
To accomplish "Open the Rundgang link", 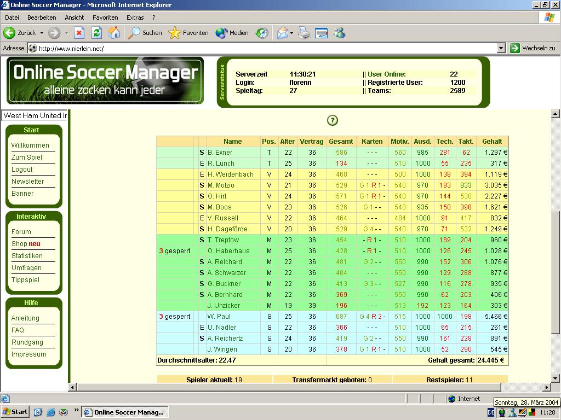I will (x=27, y=342).
